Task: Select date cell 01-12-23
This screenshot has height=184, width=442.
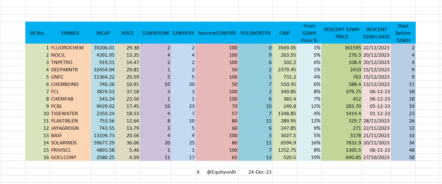Action: [x=377, y=113]
